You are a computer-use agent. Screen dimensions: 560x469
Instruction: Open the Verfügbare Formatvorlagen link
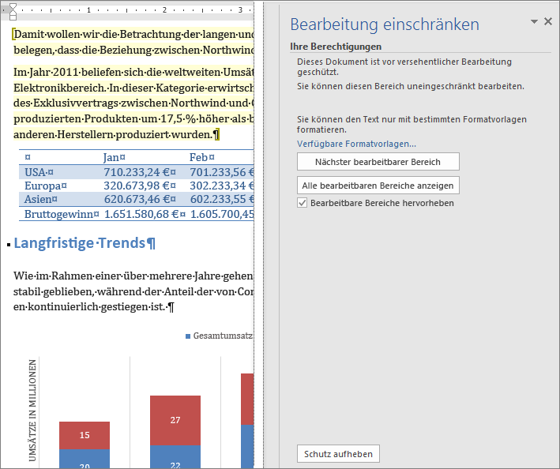point(356,144)
